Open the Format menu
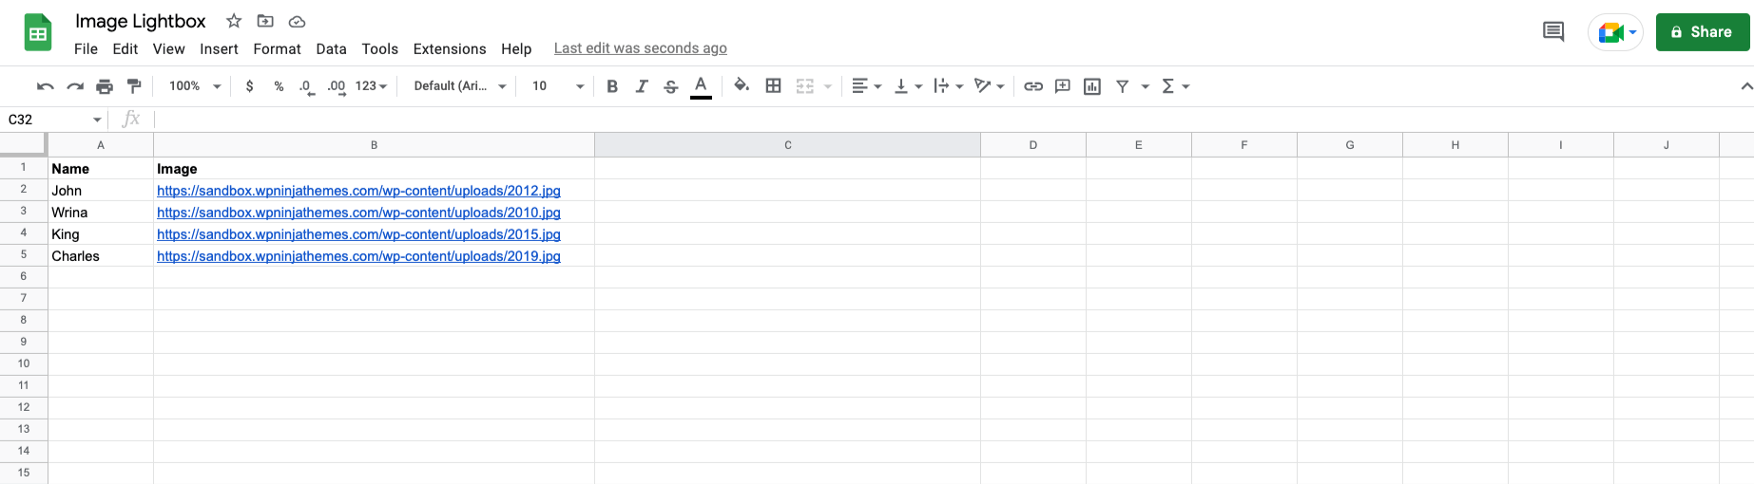Screen dimensions: 1754x484 pyautogui.click(x=277, y=49)
